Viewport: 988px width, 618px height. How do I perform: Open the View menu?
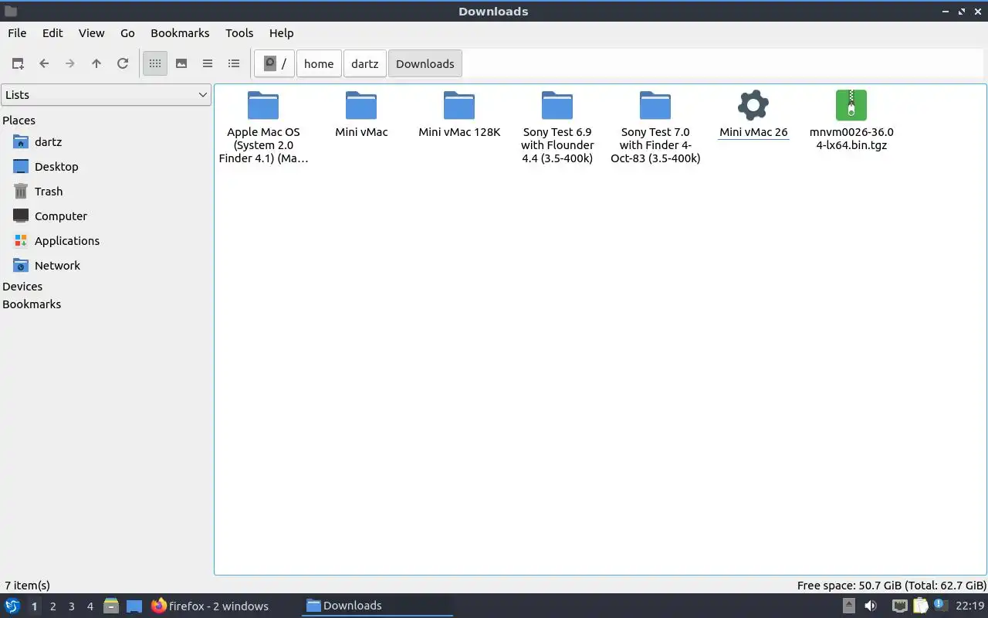[91, 33]
